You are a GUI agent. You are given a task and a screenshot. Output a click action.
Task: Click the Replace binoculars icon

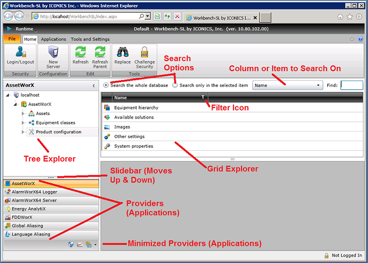tap(122, 52)
